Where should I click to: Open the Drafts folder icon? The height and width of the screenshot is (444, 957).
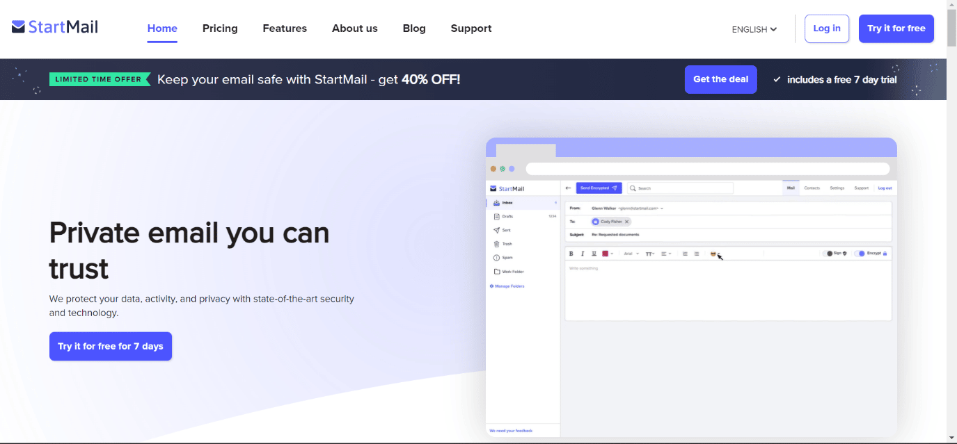click(x=496, y=217)
